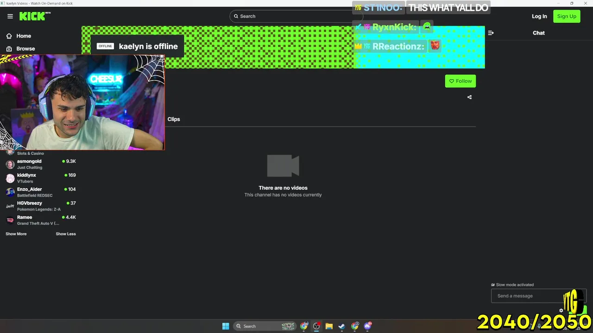Click the 'There are no videos' message
The height and width of the screenshot is (333, 593).
pos(283,188)
